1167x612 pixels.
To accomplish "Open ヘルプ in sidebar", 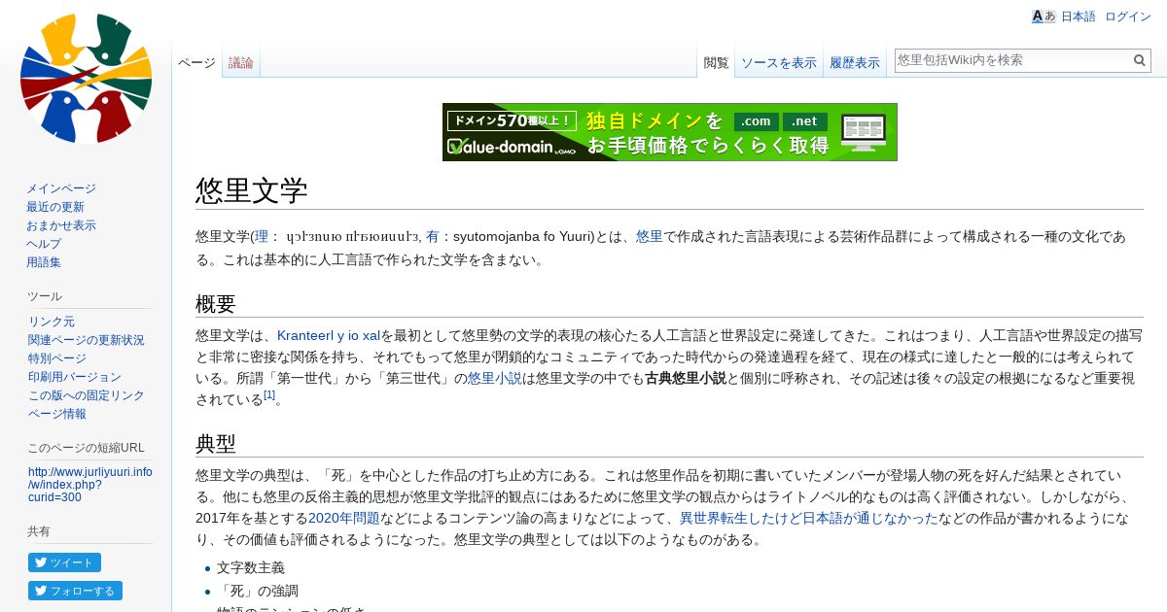I will point(44,244).
